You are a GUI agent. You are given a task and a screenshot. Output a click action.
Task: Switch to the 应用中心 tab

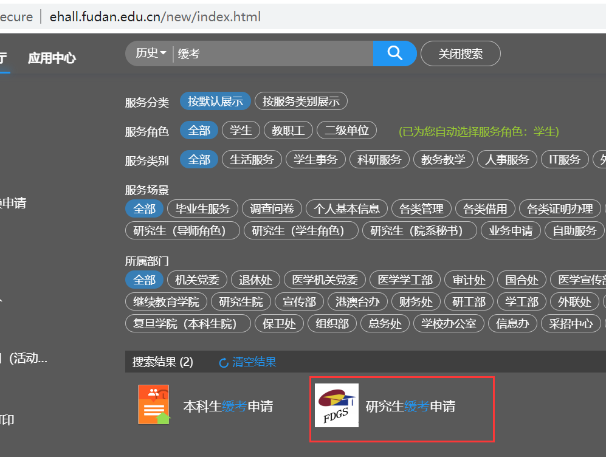pos(52,58)
